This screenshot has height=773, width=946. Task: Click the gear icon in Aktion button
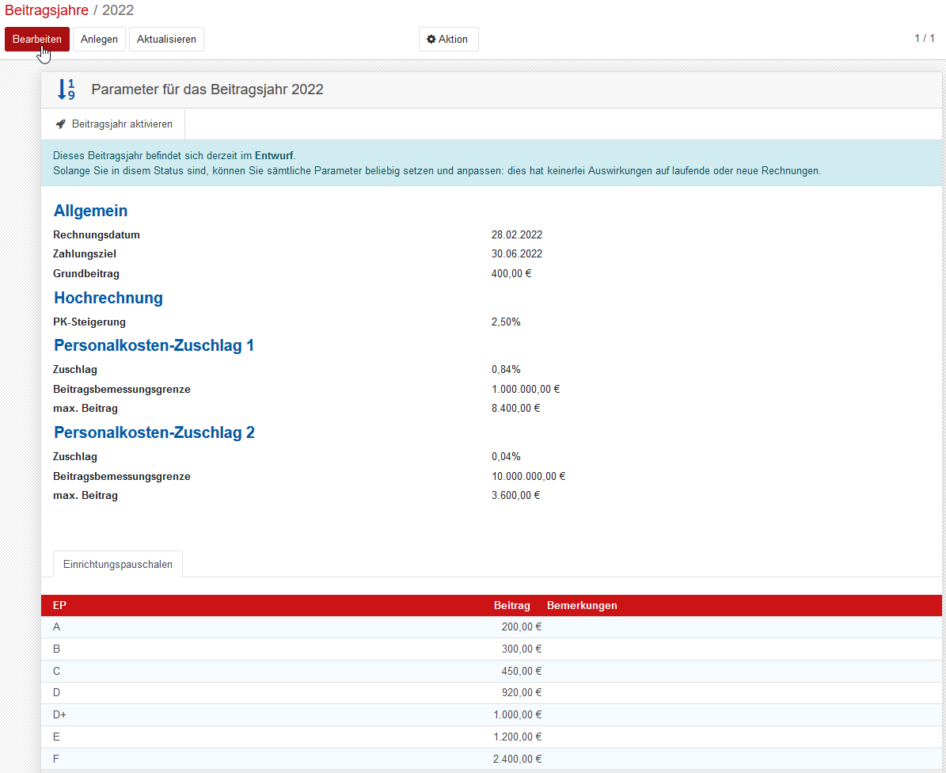pyautogui.click(x=431, y=40)
